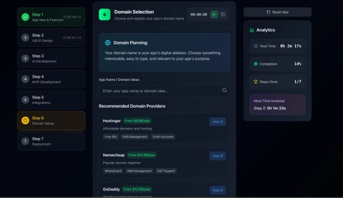343x198 pixels.
Task: Click the trophy icon by Steps Done
Action: (256, 82)
